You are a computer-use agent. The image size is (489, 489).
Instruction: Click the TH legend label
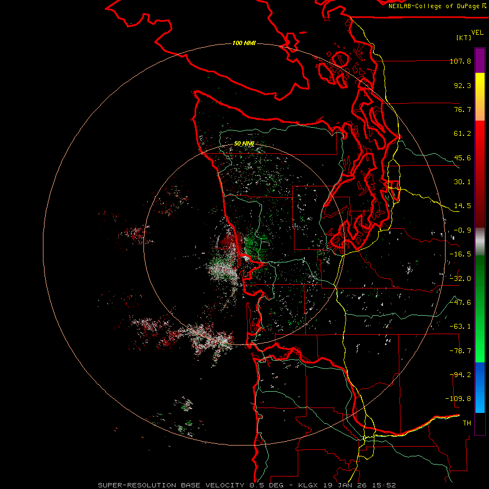pos(467,423)
